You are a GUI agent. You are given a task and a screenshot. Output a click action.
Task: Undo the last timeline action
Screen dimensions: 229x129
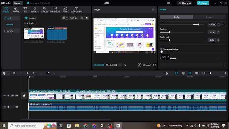click(14, 73)
